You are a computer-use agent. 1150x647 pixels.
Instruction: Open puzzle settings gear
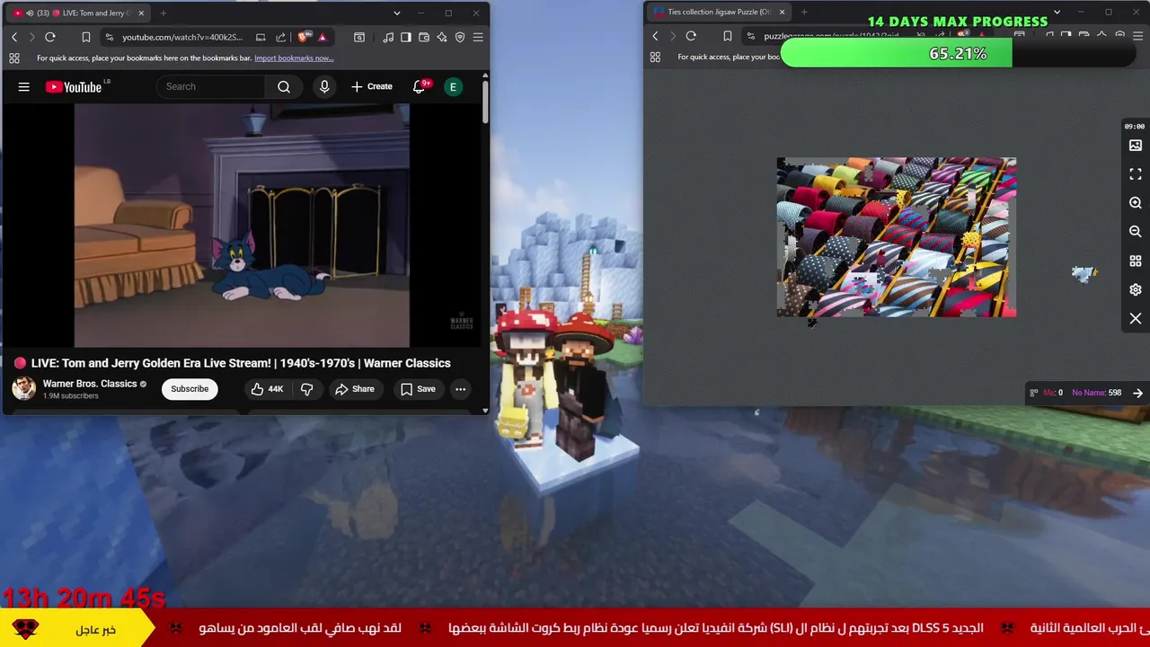1136,289
